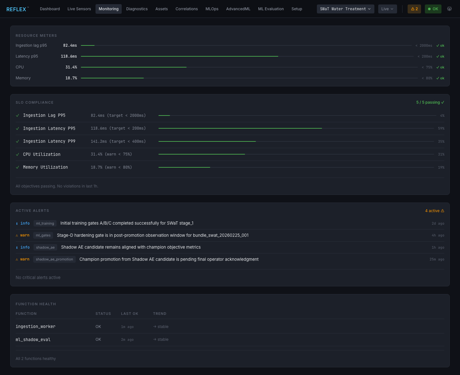Click checkmark icon beside Ingestion Latency P95
The width and height of the screenshot is (460, 375).
18,129
